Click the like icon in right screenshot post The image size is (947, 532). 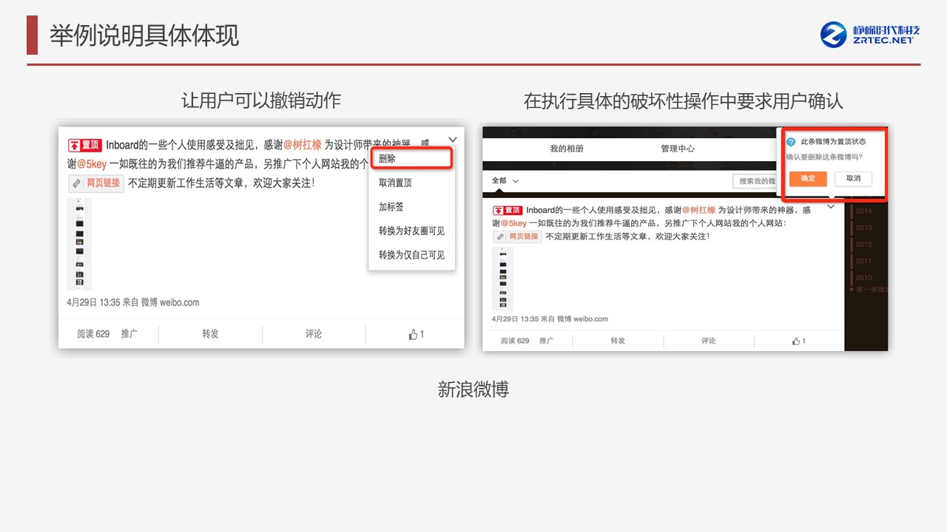point(795,341)
